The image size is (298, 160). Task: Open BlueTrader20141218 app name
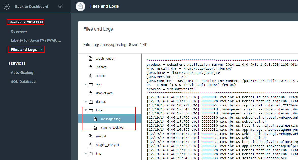(x=26, y=22)
